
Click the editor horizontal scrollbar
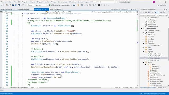click(70, 88)
